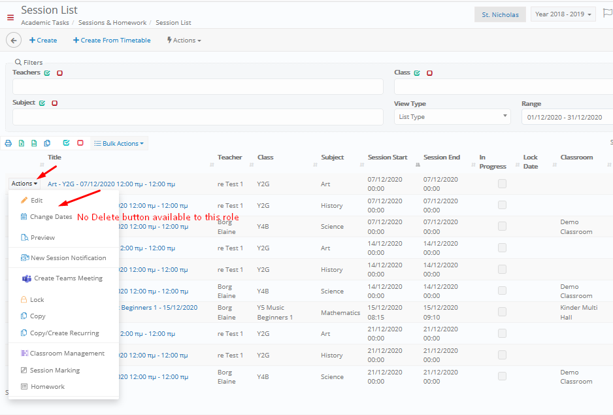613x415 pixels.
Task: Tick In Progress for the History 21/12/2020 session
Action: [503, 355]
